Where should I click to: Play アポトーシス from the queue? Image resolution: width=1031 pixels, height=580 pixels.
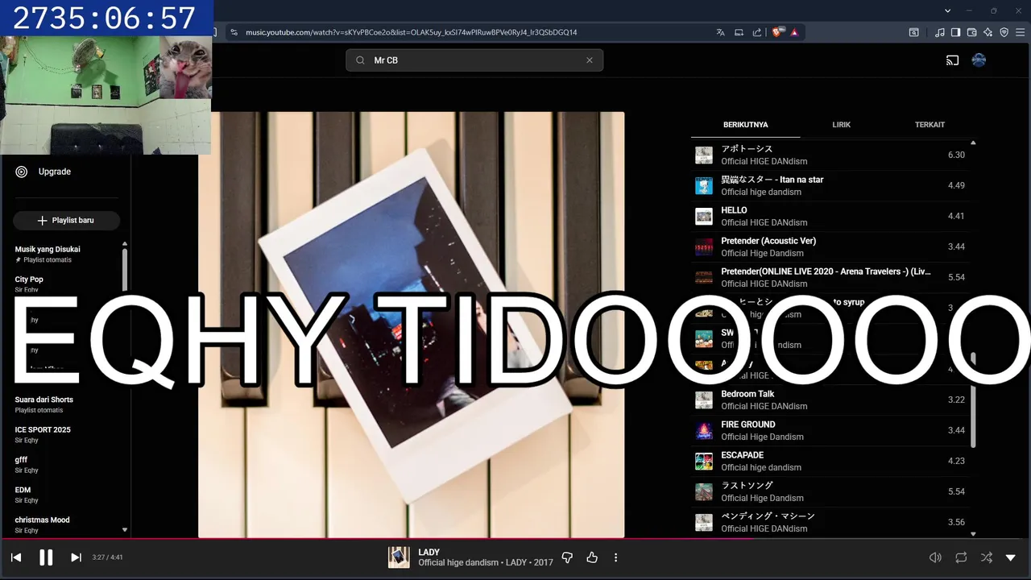(831, 155)
